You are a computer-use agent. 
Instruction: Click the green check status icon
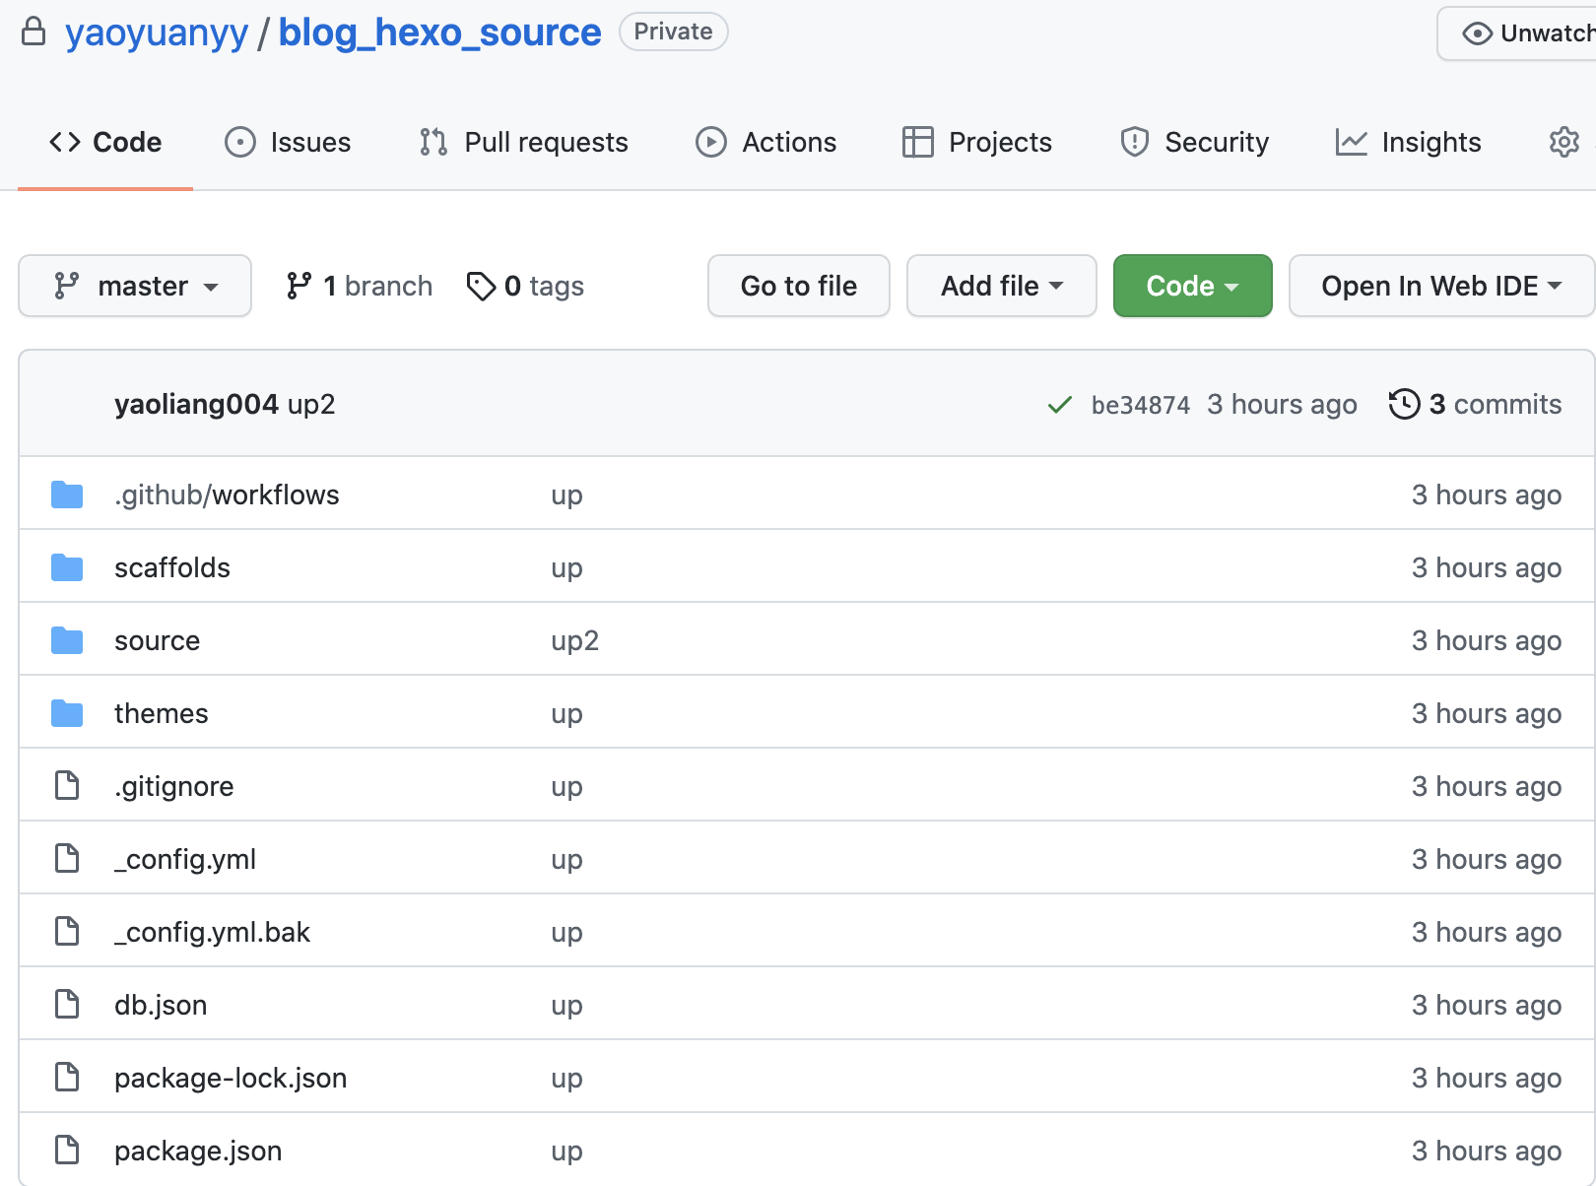point(1059,405)
